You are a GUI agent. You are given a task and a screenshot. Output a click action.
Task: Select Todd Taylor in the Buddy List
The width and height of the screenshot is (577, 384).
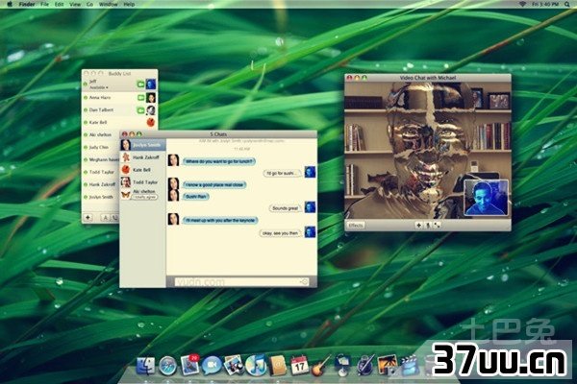[101, 172]
